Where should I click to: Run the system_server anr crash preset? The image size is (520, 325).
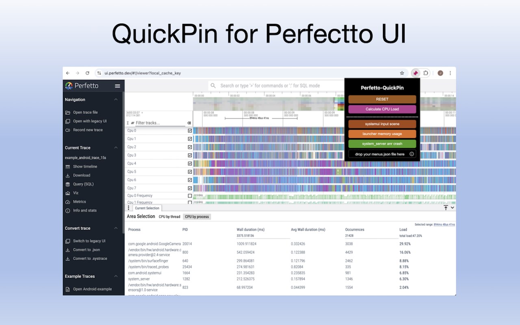click(x=382, y=144)
